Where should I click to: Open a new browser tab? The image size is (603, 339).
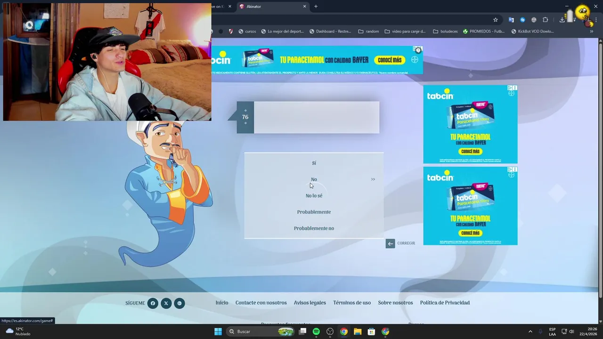click(316, 7)
